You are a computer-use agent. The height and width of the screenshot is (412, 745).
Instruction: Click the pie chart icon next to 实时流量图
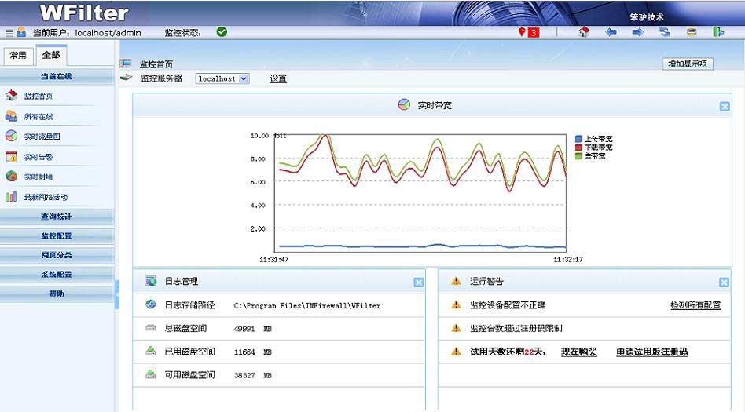(x=12, y=136)
